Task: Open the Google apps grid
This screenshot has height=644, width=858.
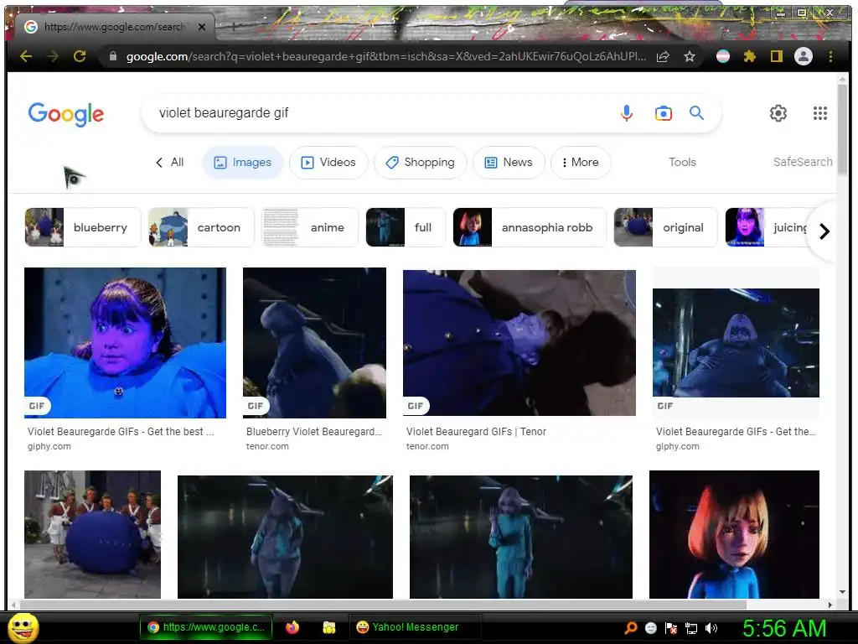Action: pyautogui.click(x=819, y=113)
